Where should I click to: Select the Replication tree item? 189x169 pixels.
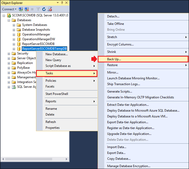(x=25, y=63)
